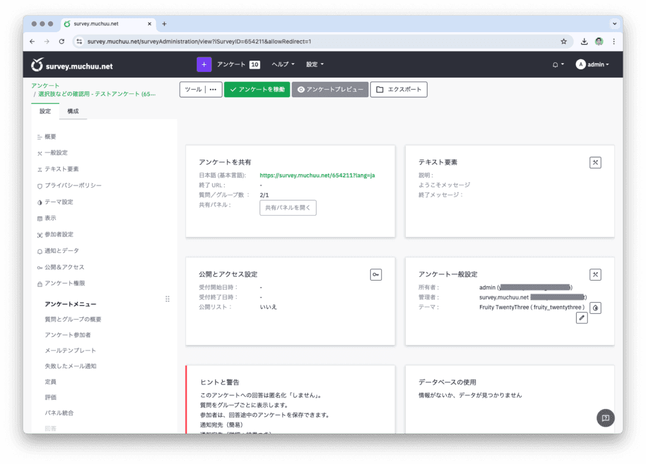This screenshot has width=646, height=464.
Task: Click 共有パネルを開く button
Action: pos(288,207)
